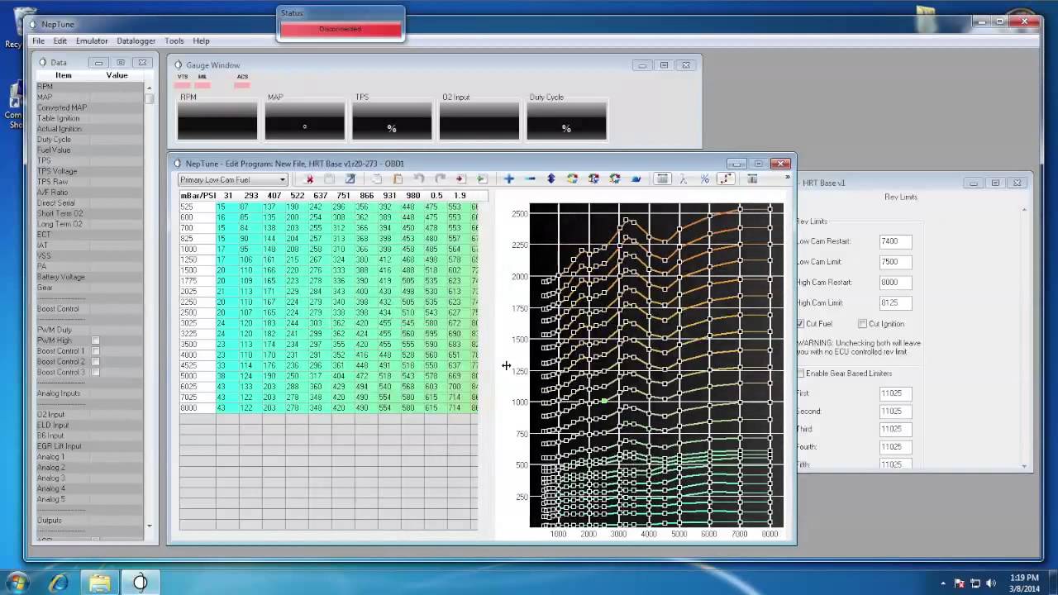Open Internet Explorer from taskbar

(59, 583)
